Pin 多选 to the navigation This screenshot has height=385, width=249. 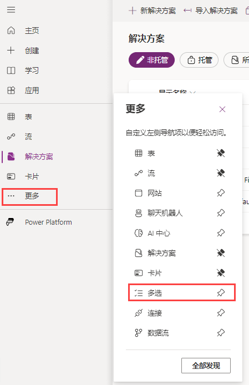click(x=221, y=293)
